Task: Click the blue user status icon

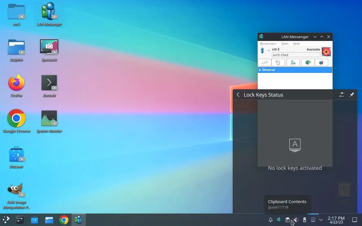Action: [x=262, y=51]
